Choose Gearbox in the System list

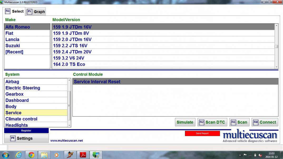[36, 94]
